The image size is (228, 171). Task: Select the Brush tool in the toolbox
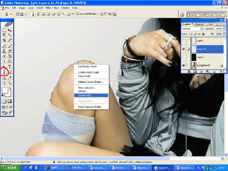10,46
